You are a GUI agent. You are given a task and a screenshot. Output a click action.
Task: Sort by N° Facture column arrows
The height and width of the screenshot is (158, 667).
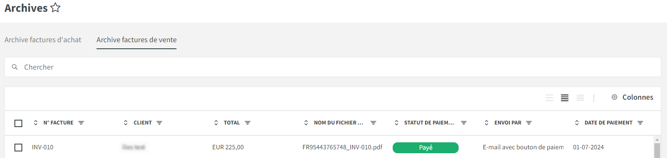(x=36, y=123)
